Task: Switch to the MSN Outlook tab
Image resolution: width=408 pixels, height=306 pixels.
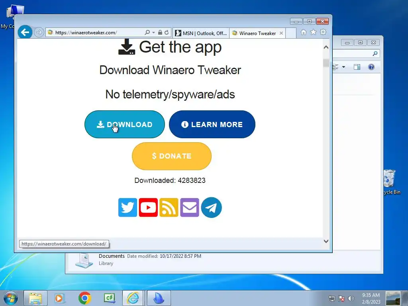Action: click(x=201, y=33)
